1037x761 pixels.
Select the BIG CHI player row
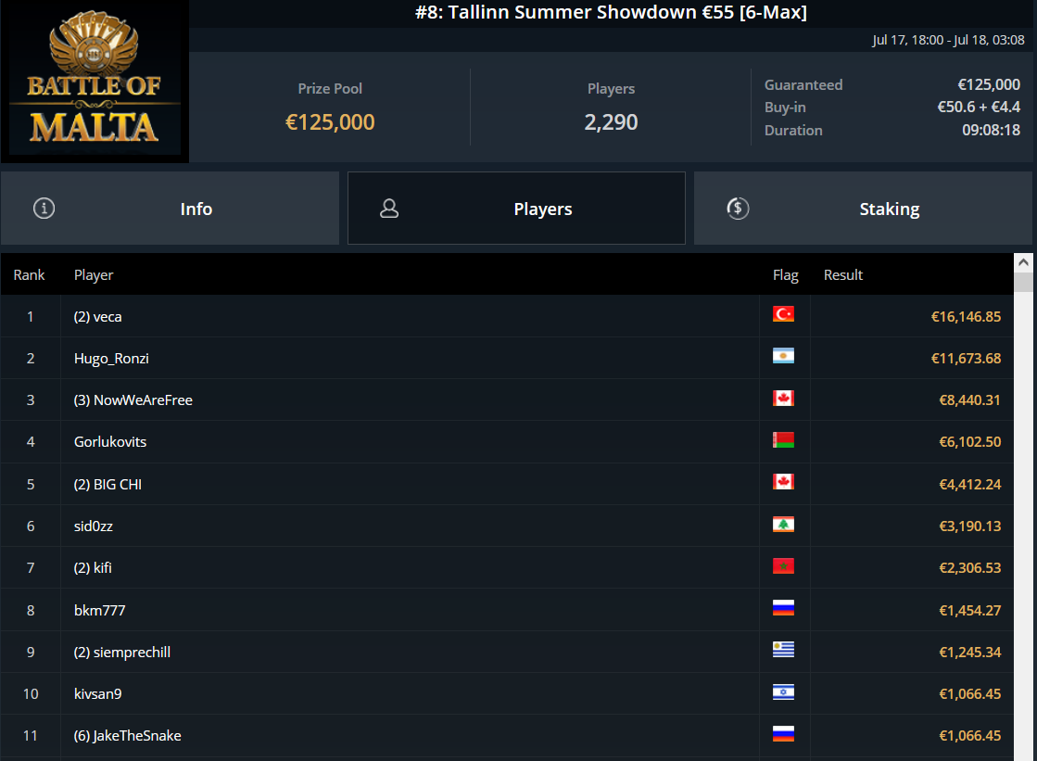point(107,484)
